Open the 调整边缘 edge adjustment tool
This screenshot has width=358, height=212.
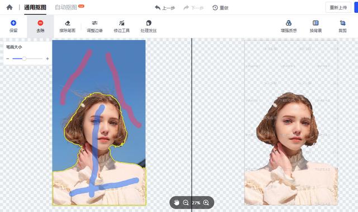coord(95,26)
